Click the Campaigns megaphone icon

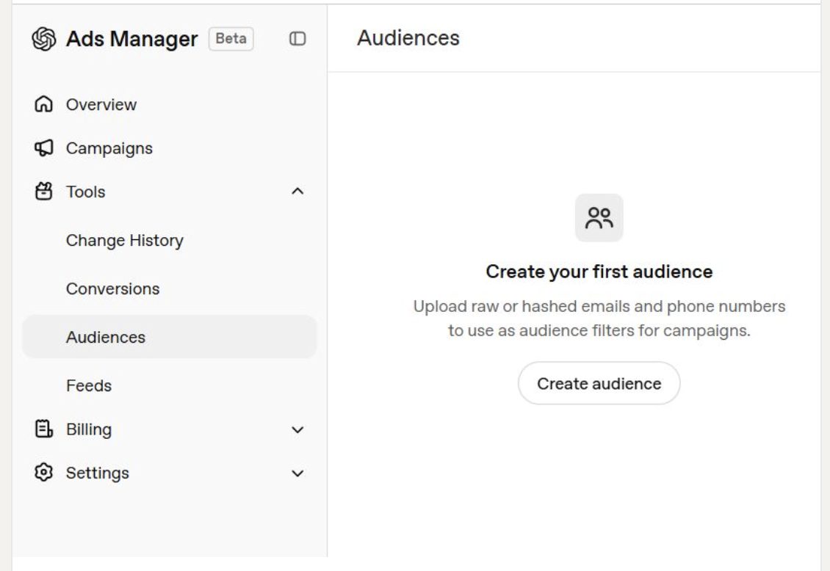click(43, 148)
